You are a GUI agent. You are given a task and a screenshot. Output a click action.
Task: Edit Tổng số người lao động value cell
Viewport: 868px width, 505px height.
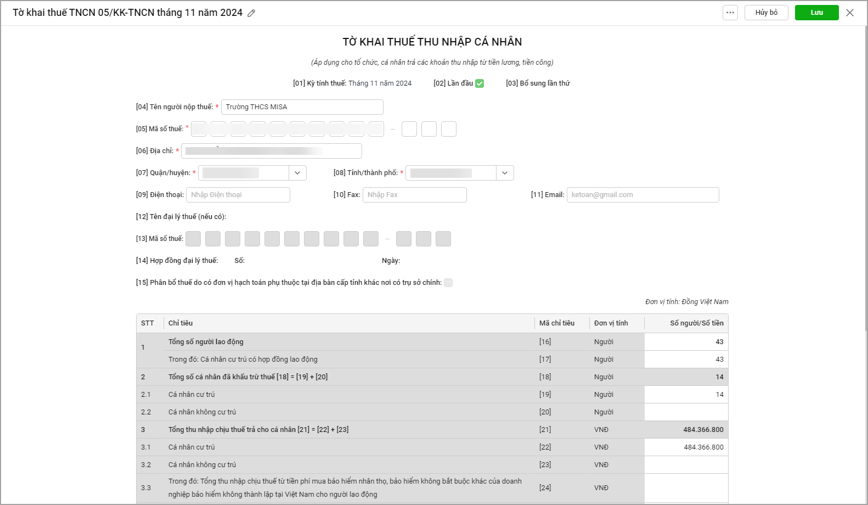[686, 342]
